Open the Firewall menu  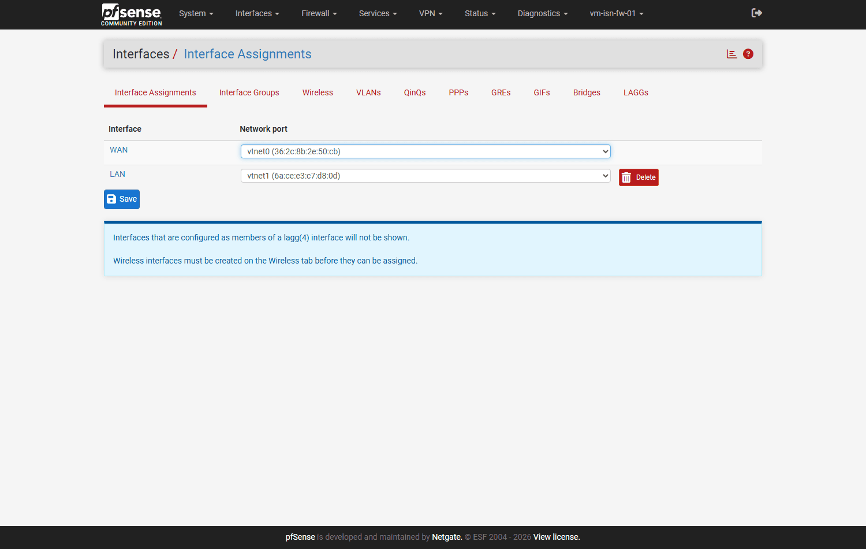tap(319, 13)
